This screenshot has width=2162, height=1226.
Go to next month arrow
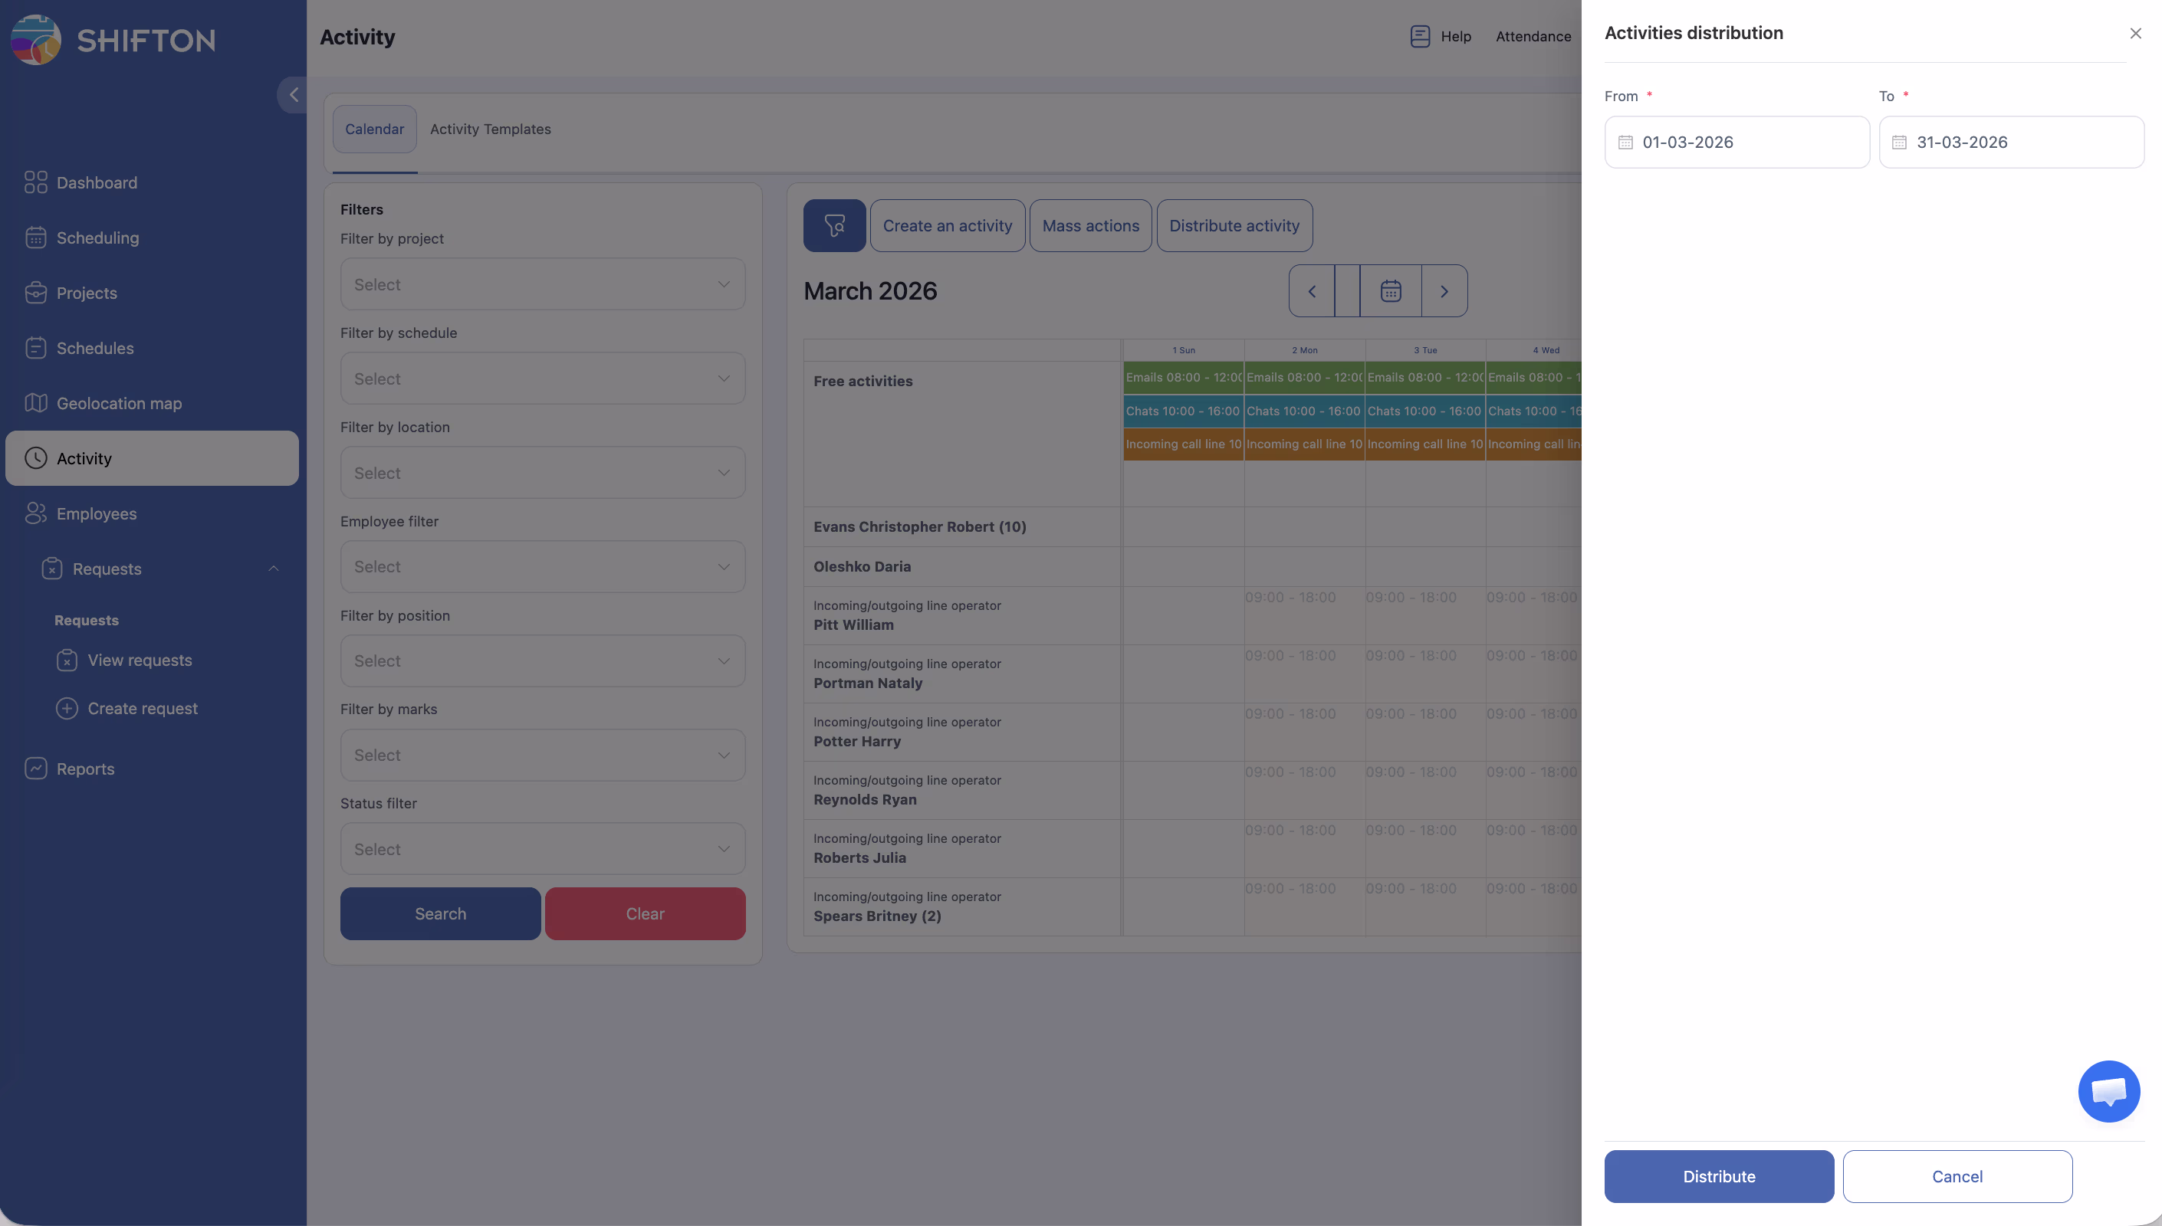tap(1444, 291)
